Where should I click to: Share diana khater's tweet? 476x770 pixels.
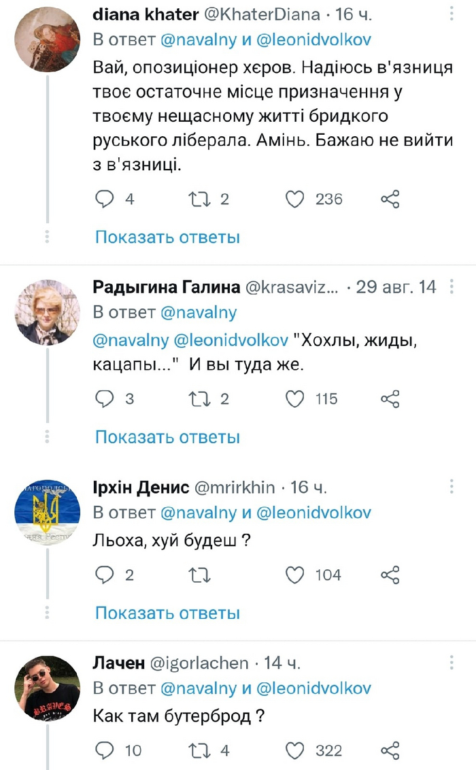[390, 199]
